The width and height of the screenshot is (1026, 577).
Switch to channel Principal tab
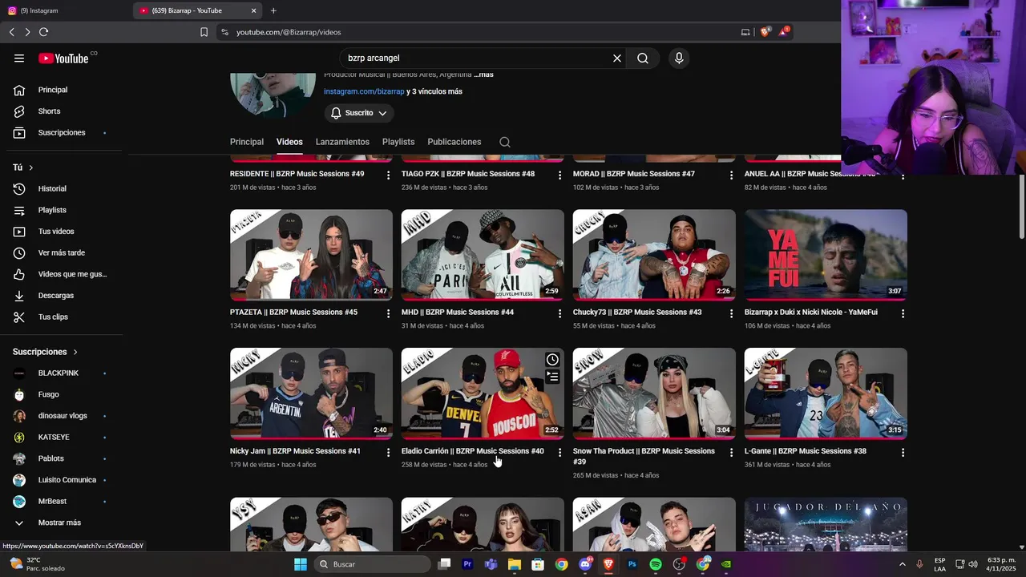click(247, 142)
